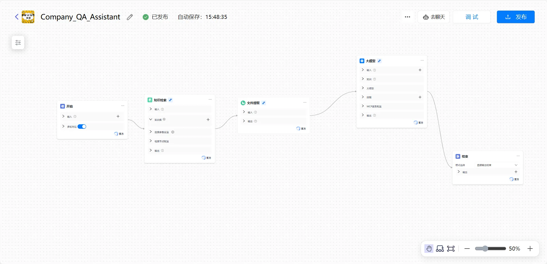Expand 检索节点配置 section
Image resolution: width=547 pixels, height=264 pixels.
click(x=151, y=141)
